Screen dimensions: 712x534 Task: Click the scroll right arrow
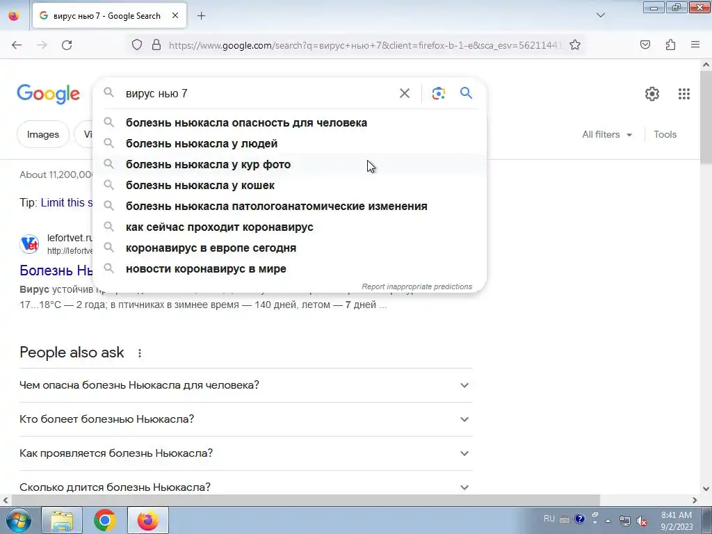695,500
